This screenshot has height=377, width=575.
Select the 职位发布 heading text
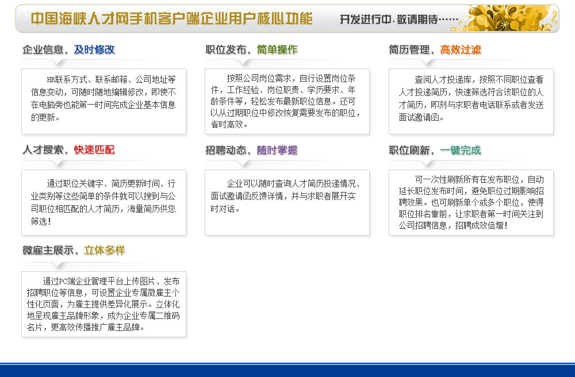[x=226, y=49]
